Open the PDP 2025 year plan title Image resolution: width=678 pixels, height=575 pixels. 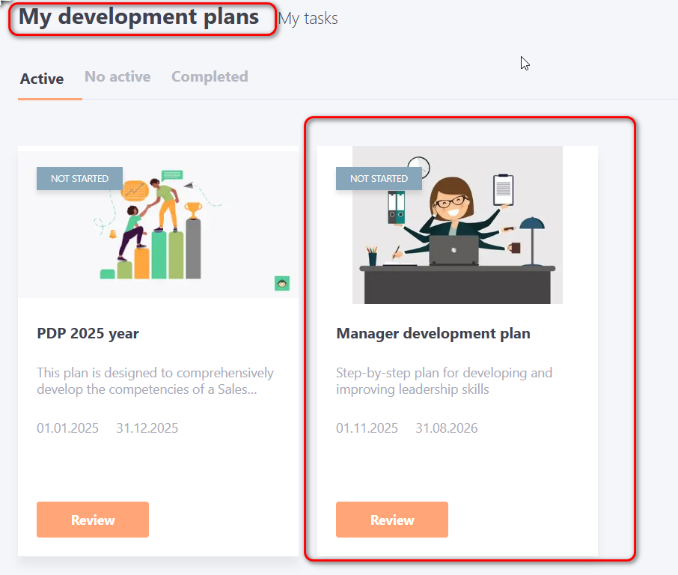click(88, 333)
